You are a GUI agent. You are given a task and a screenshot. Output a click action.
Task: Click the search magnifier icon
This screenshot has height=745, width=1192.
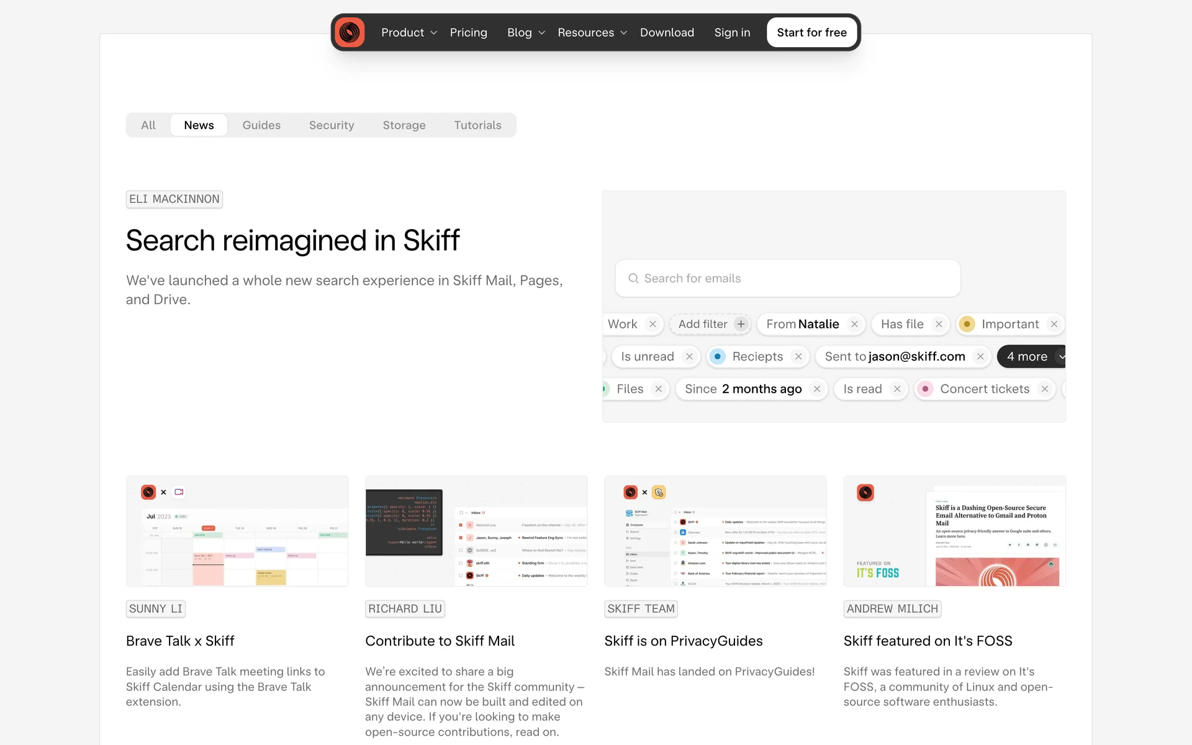point(633,278)
